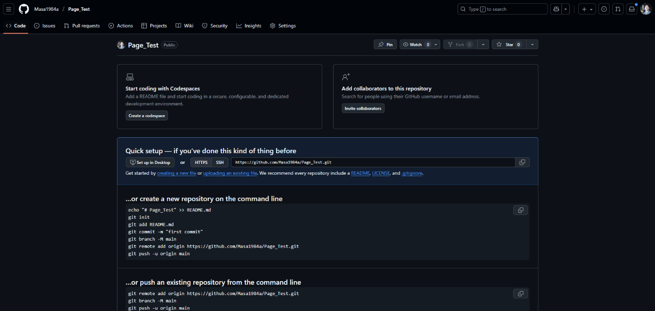Viewport: 655px width, 311px height.
Task: Open the Wiki tab
Action: [184, 26]
